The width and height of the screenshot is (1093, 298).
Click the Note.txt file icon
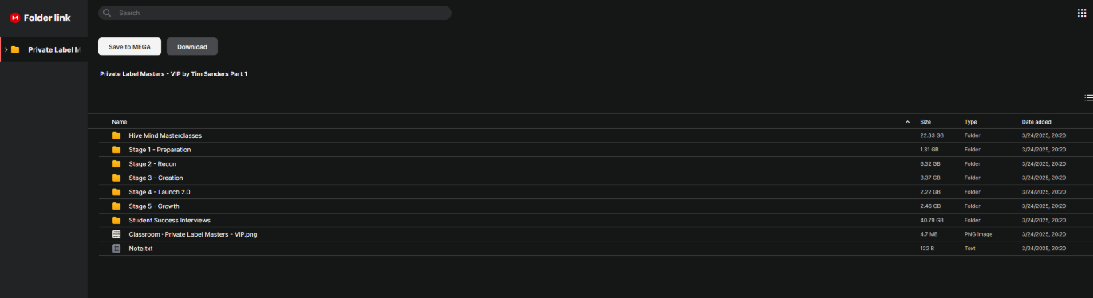pos(116,249)
